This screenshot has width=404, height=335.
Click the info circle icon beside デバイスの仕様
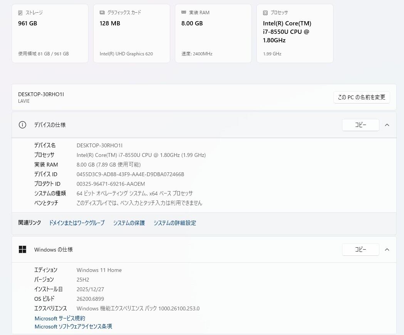[x=22, y=125]
